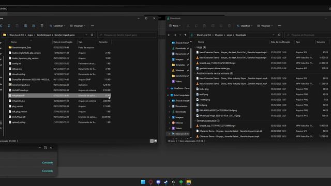This screenshot has height=186, width=331.
Task: Open Classificar dropdown in Genshin Impact game window
Action: pos(57,26)
